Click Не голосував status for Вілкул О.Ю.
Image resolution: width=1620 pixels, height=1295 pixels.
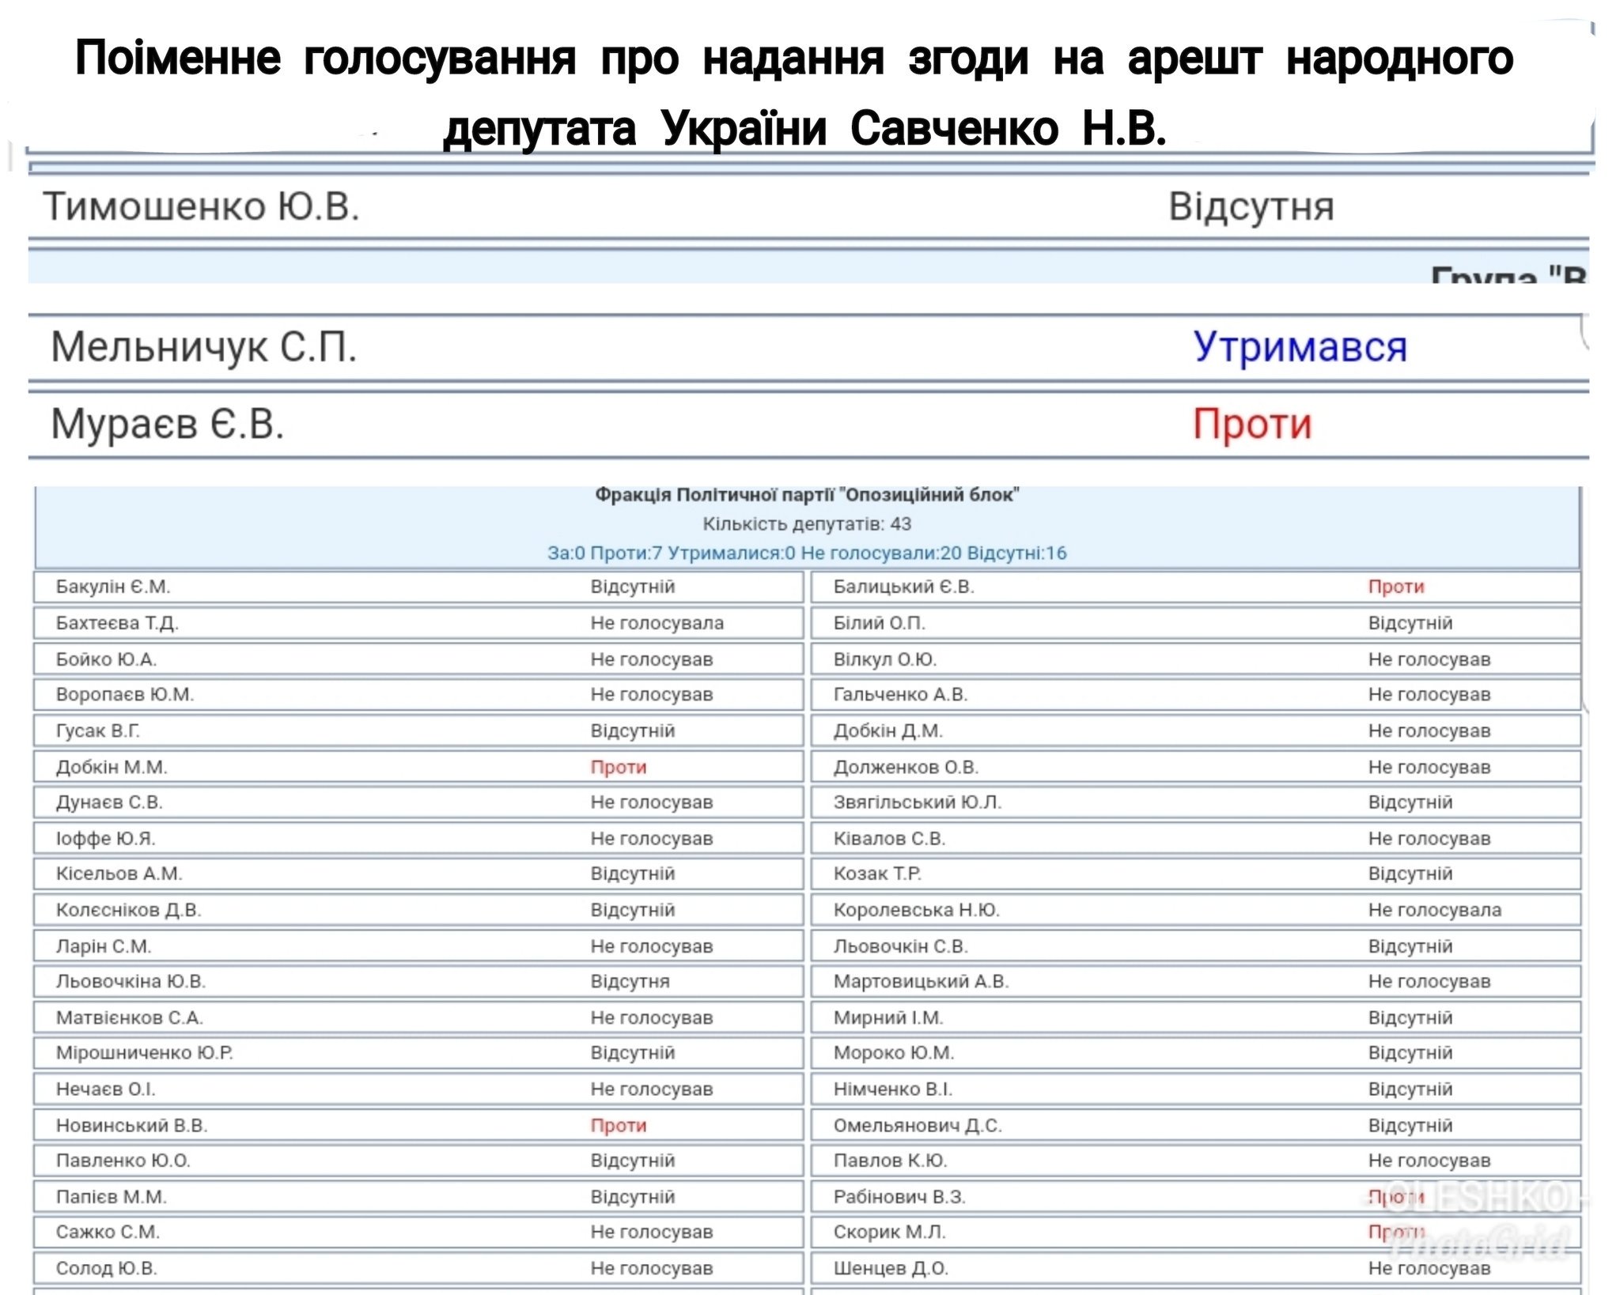1429,659
